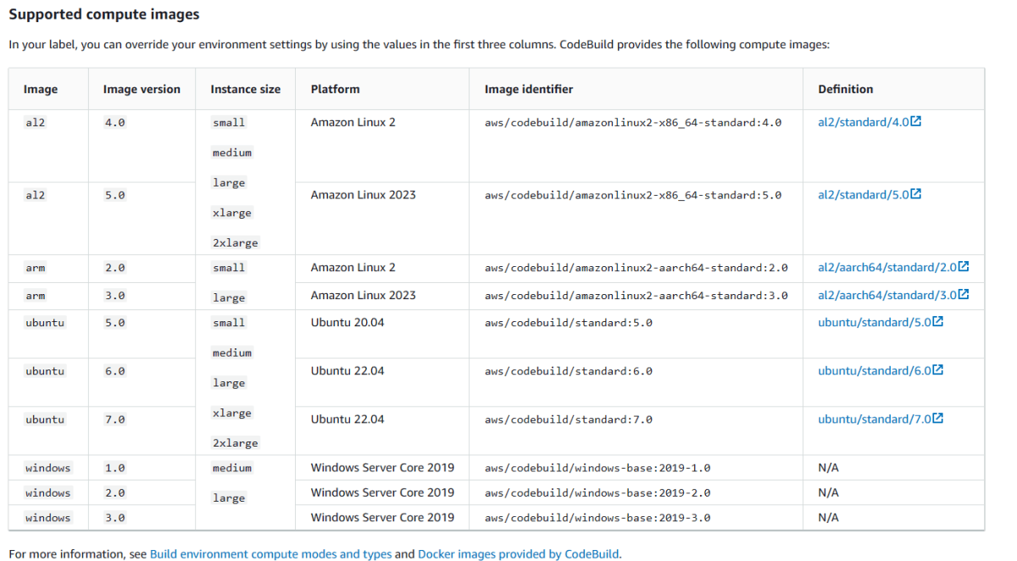Click the al2 image label for version 4.0
The height and width of the screenshot is (561, 1017).
click(x=36, y=123)
